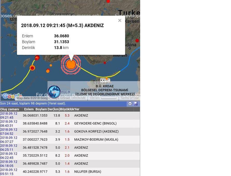The image size is (231, 176).
Task: Select the GOKOVA KORFEZI (AKDENIZ) row
Action: tap(70, 132)
